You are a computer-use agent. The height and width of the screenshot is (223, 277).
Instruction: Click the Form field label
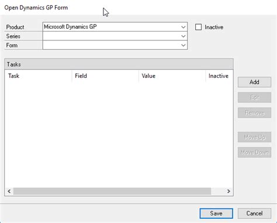coord(12,45)
